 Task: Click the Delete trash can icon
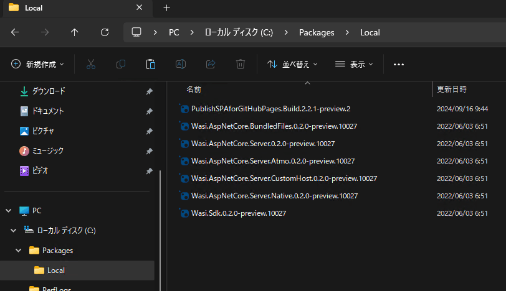point(241,65)
